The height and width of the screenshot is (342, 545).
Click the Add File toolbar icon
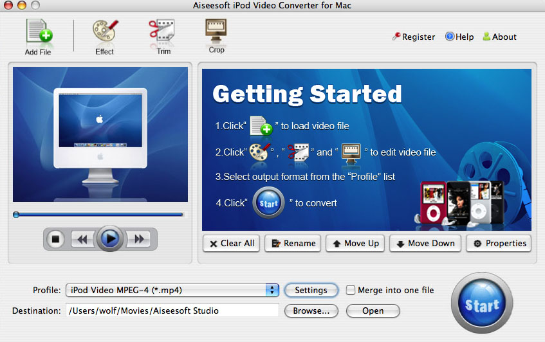38,37
